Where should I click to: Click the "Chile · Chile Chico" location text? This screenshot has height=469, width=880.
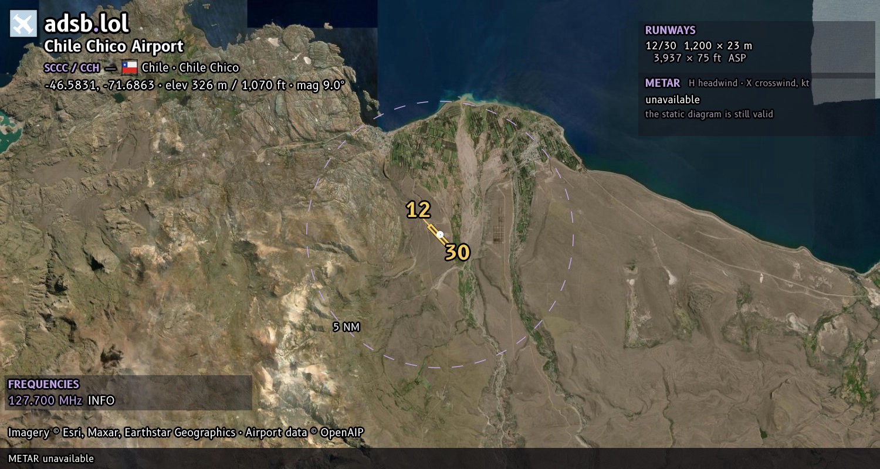point(190,67)
